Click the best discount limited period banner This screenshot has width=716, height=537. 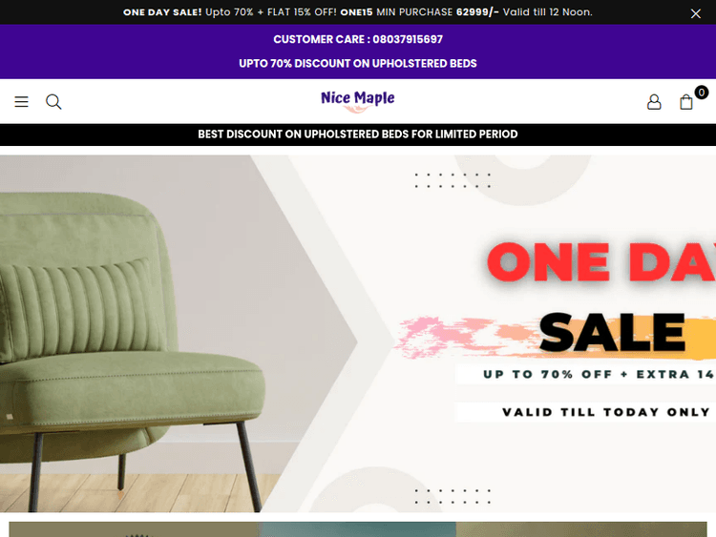click(x=358, y=134)
